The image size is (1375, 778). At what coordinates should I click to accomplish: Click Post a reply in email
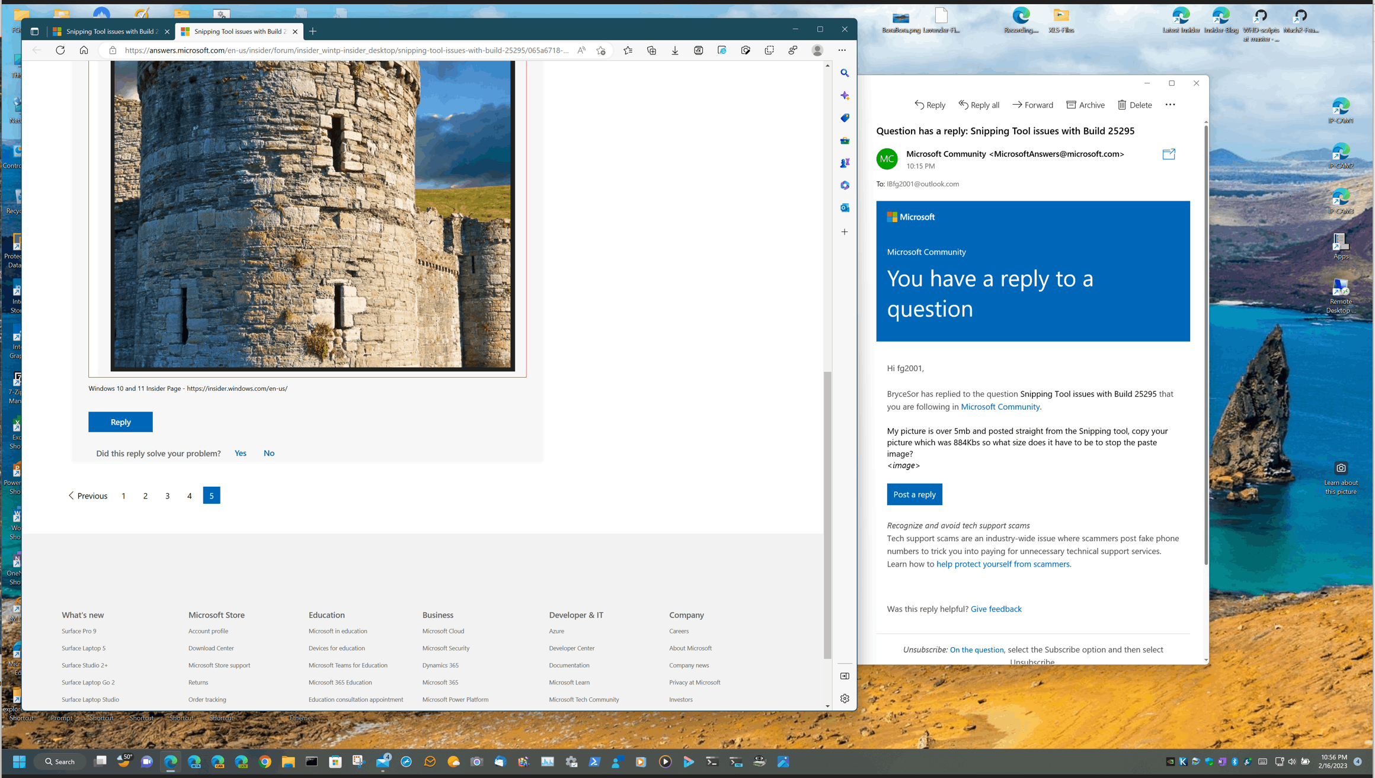(x=914, y=494)
